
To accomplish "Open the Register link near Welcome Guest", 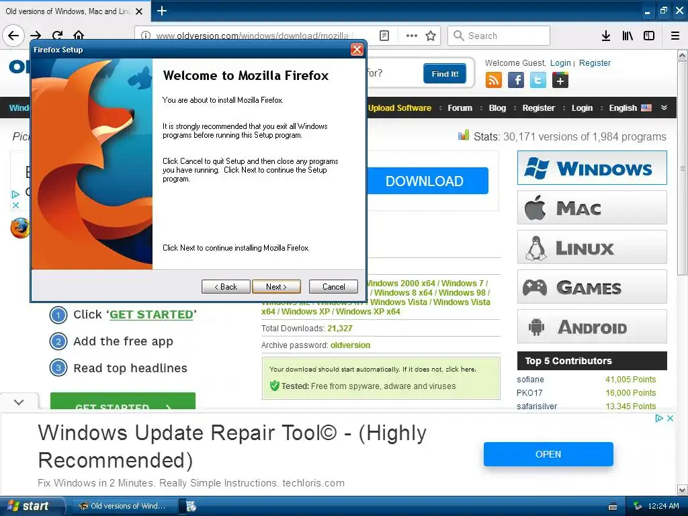I will [595, 63].
